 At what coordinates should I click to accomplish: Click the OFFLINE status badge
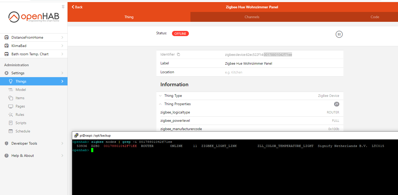tap(180, 33)
